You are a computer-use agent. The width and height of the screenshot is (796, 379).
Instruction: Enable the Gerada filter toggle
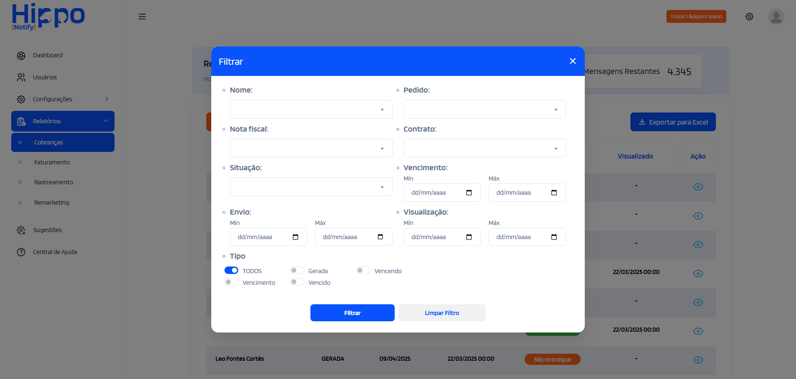[x=297, y=270]
